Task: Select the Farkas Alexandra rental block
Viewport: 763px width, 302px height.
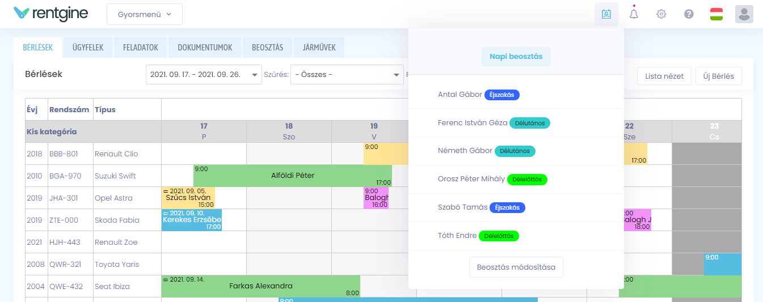Action: pos(260,286)
